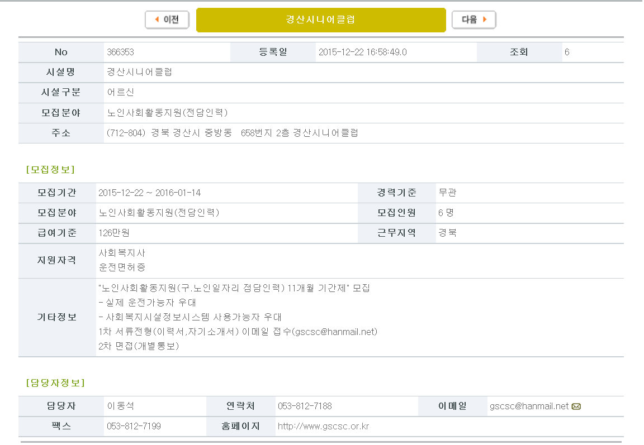Click the yellow 경산시니어클럽 title banner
The width and height of the screenshot is (644, 445).
(320, 20)
